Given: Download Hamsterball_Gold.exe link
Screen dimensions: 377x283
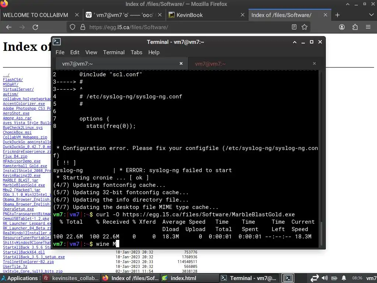Looking at the screenshot, I should point(25,166).
